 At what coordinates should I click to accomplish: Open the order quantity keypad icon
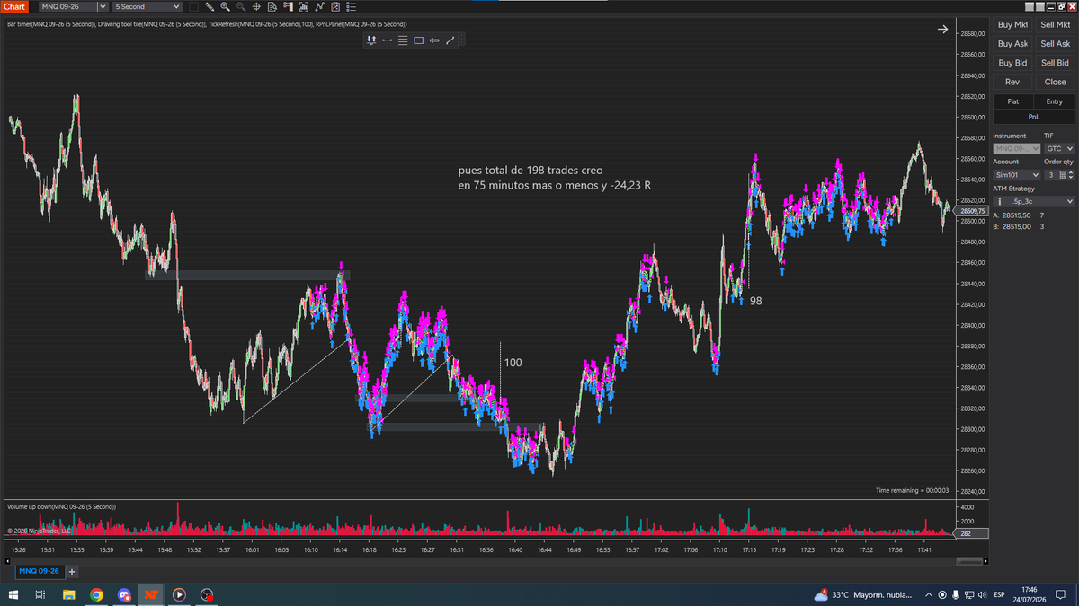click(1062, 175)
